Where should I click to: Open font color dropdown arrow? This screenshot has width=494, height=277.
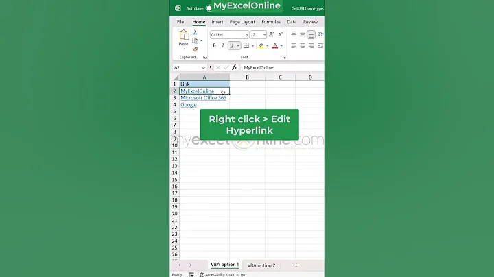(x=281, y=46)
